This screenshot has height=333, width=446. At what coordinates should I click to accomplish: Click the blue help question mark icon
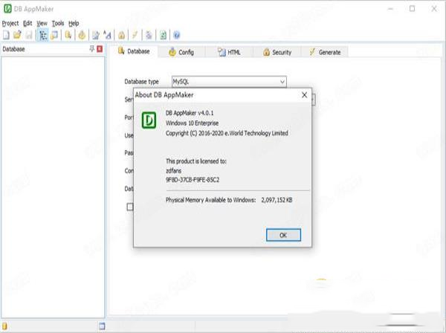(x=177, y=35)
